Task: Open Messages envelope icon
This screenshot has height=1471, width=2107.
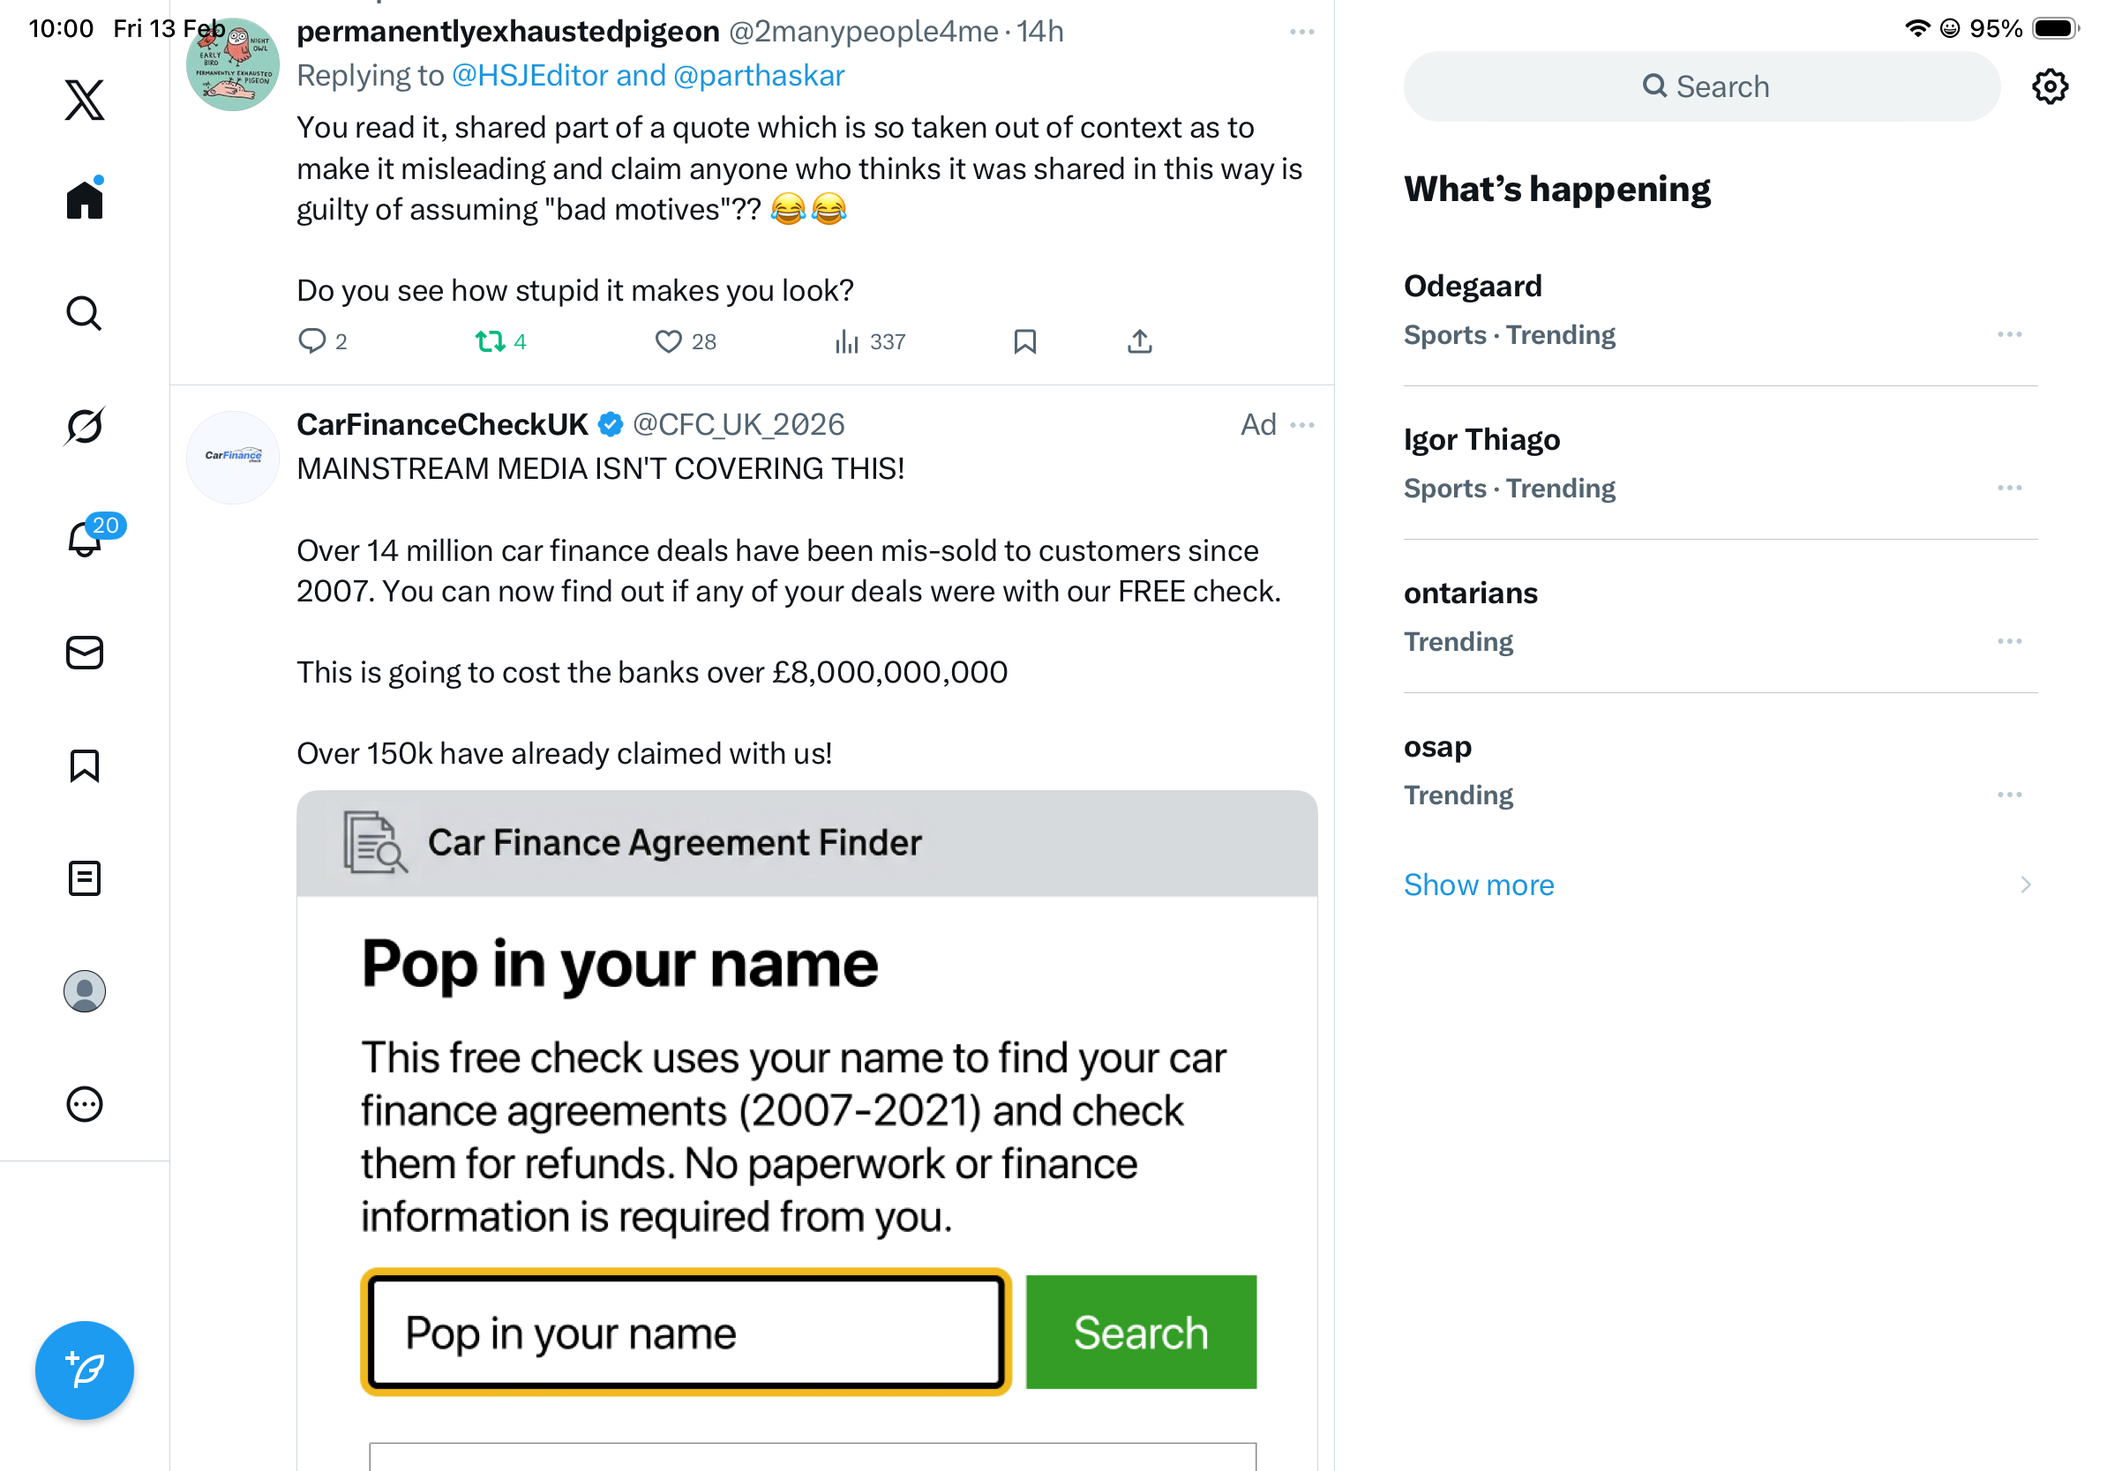Action: coord(85,653)
